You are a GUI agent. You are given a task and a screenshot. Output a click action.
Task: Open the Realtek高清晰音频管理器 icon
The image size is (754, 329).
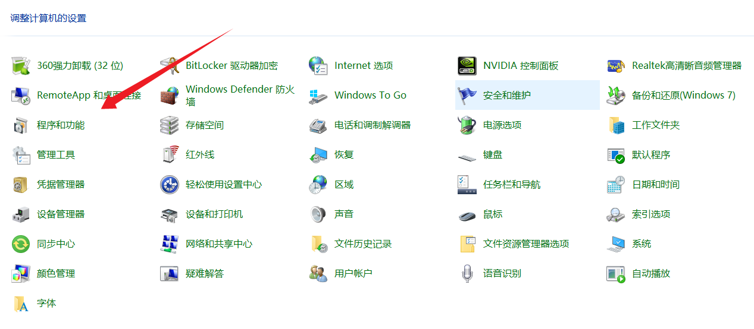(x=616, y=65)
